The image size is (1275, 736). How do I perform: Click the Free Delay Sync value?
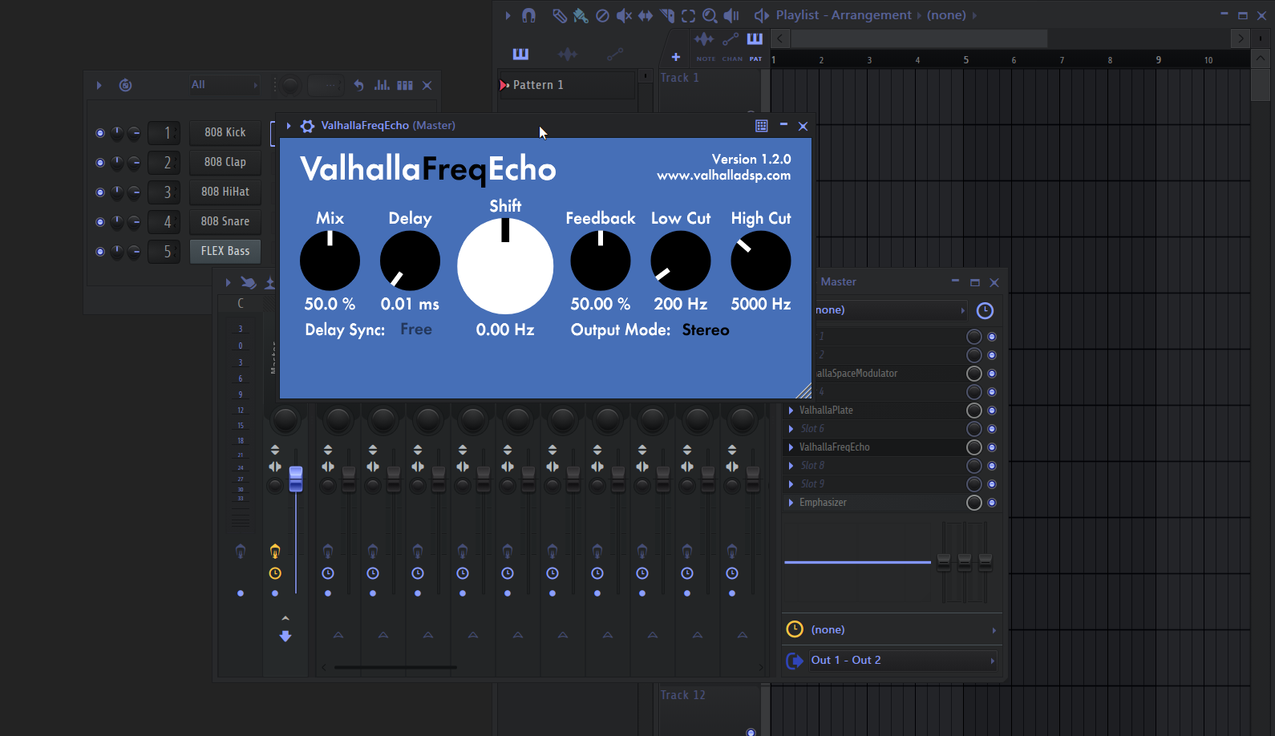point(416,330)
